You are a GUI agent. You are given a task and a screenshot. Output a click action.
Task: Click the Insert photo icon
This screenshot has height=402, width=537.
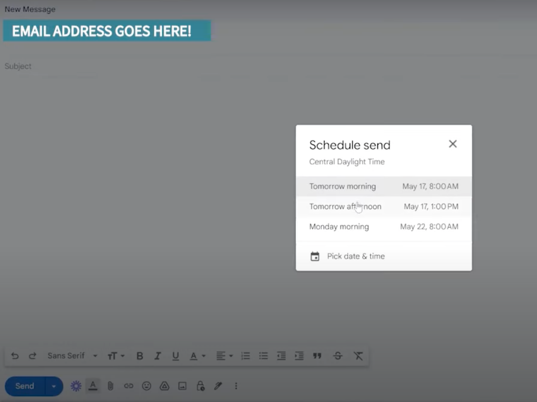[x=182, y=385]
